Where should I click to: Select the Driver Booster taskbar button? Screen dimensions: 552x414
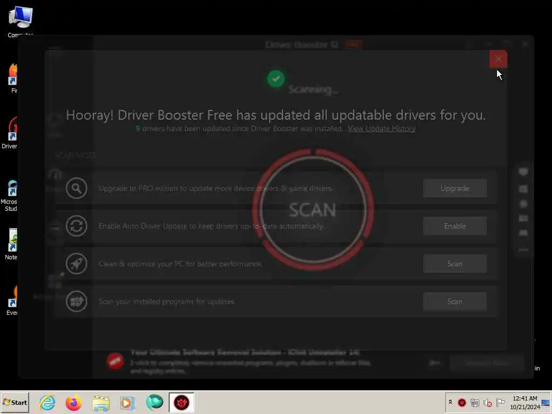coord(182,402)
